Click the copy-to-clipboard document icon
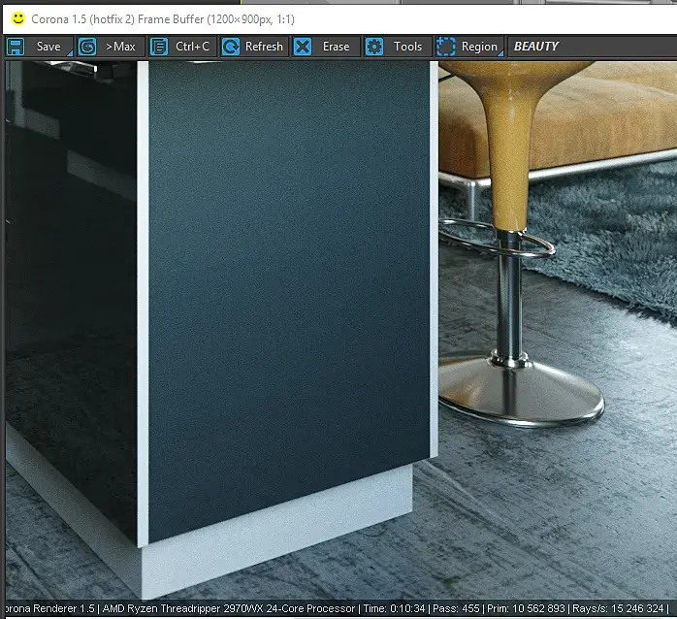The width and height of the screenshot is (677, 619). click(159, 47)
